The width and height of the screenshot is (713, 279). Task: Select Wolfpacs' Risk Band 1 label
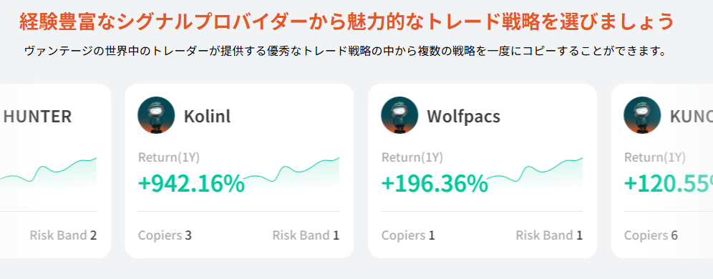[549, 235]
